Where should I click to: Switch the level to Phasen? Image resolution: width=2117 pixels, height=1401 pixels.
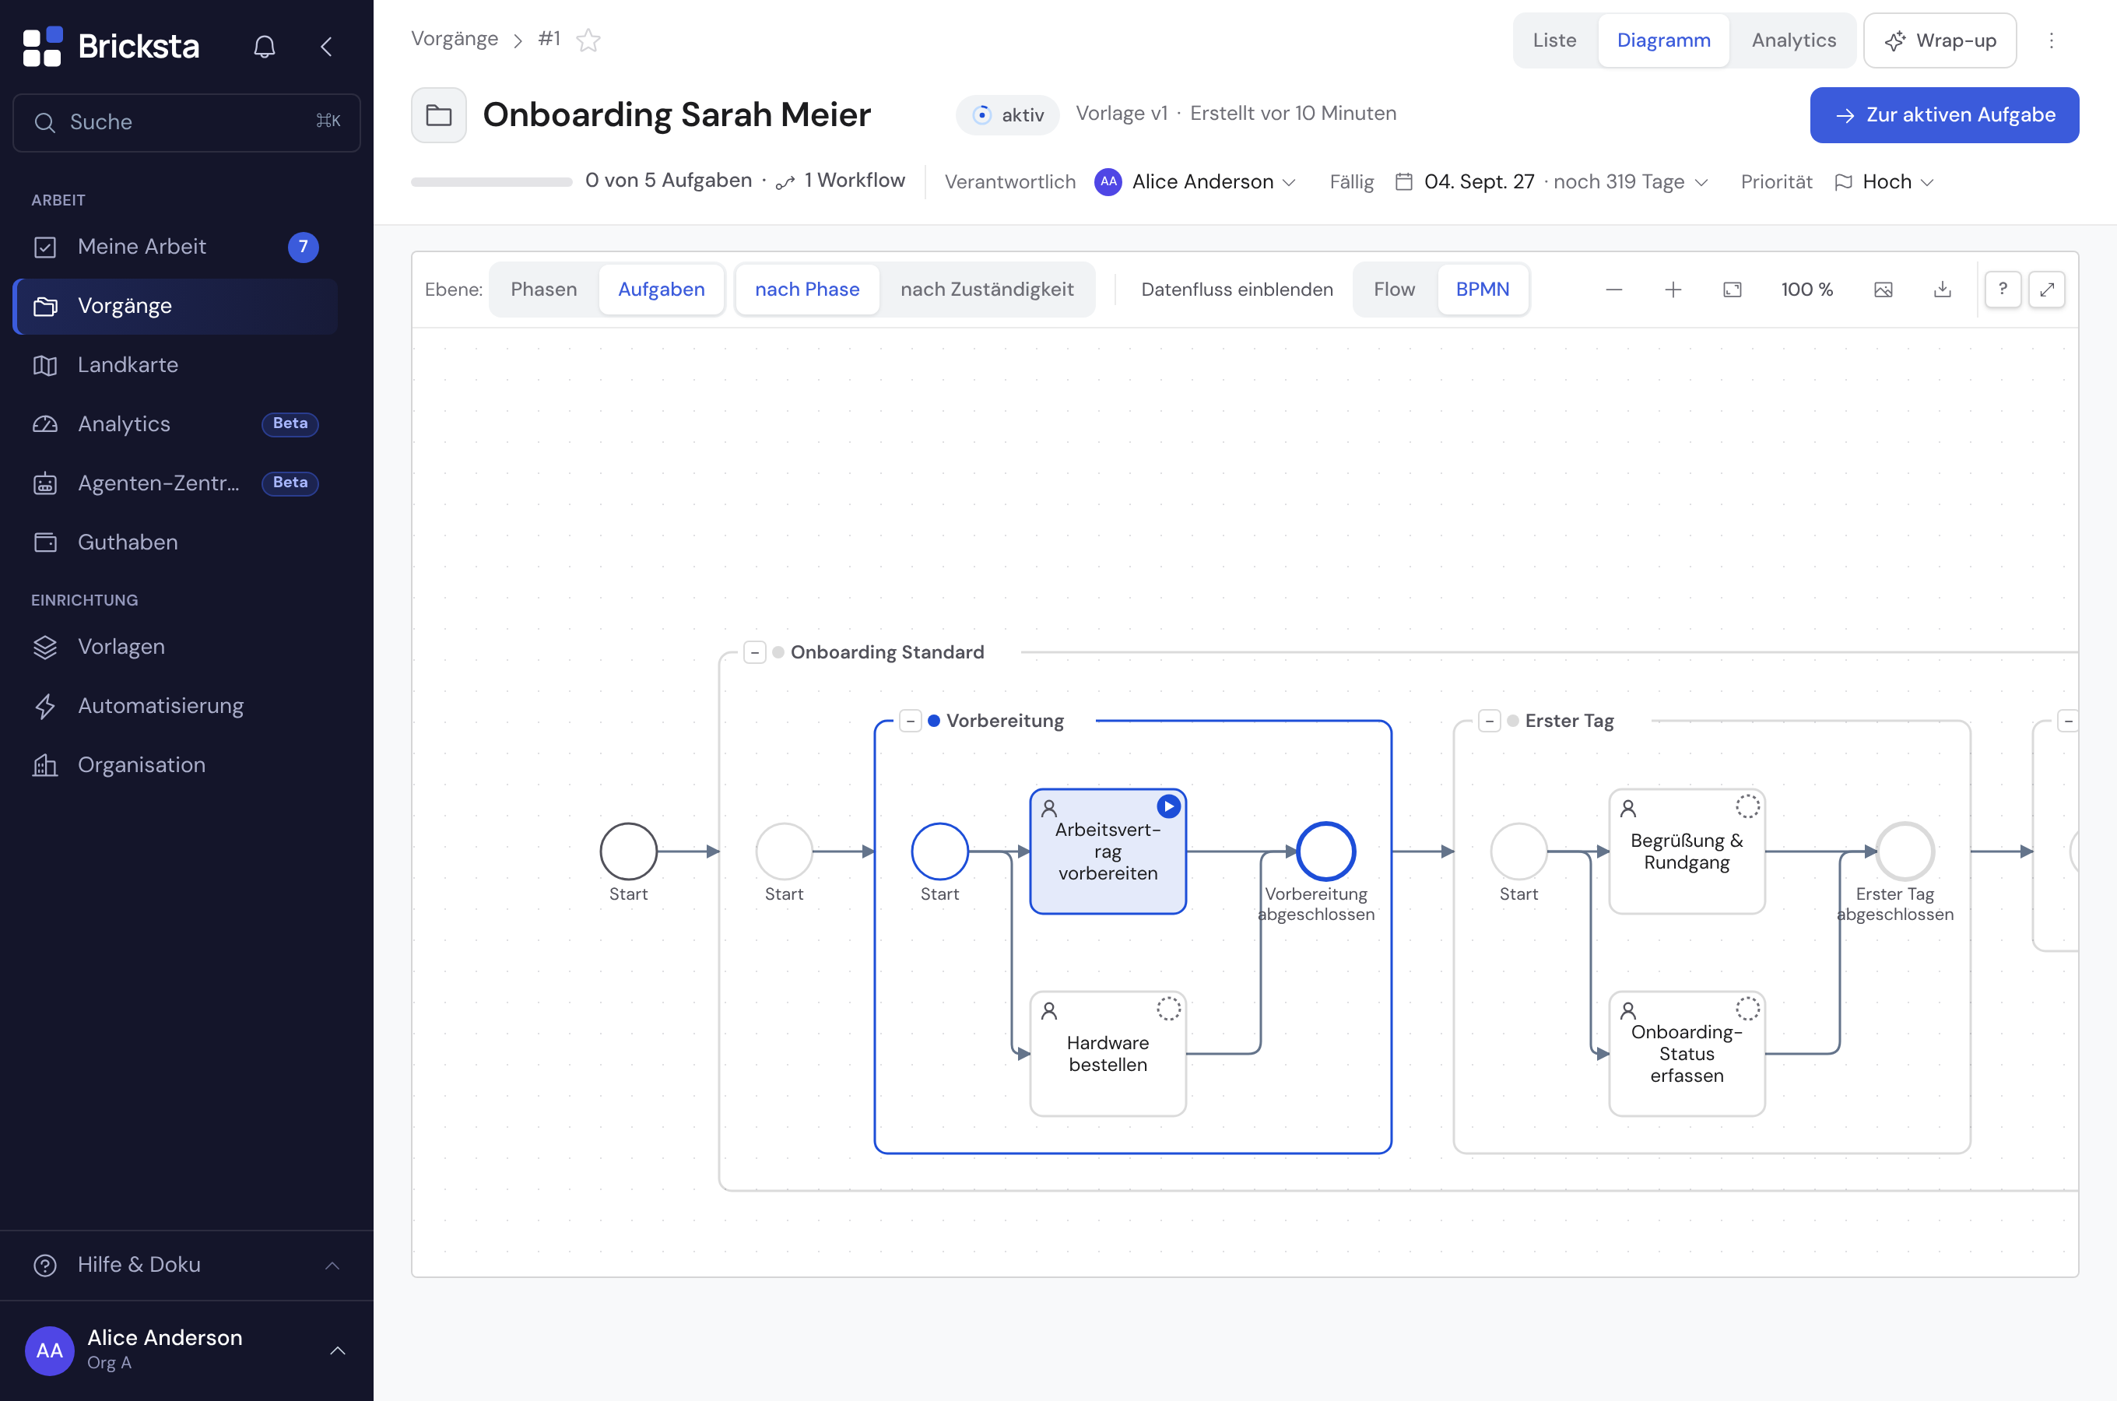[x=544, y=290]
